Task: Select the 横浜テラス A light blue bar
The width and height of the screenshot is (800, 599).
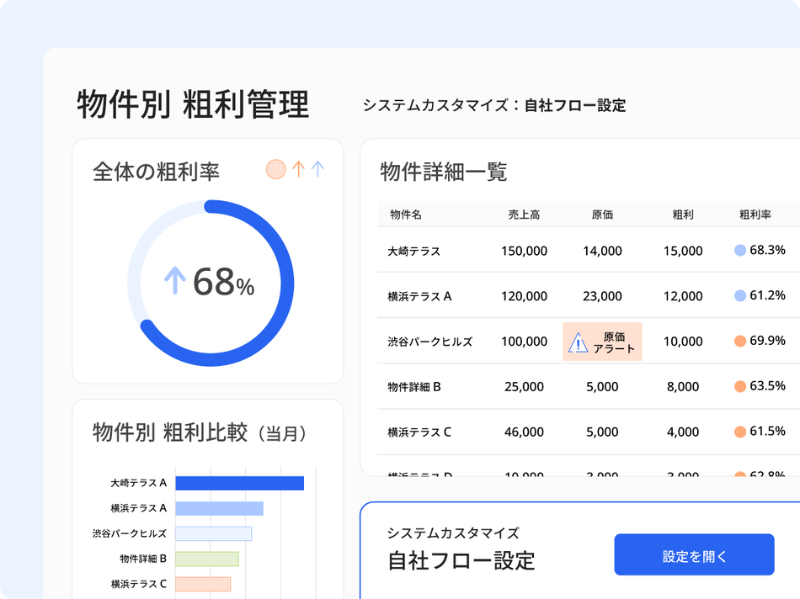Action: click(220, 508)
